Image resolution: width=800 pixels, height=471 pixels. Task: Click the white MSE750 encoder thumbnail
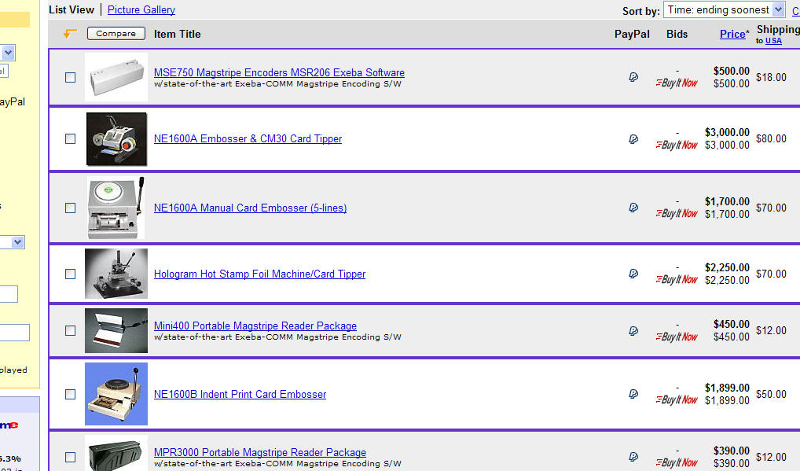pos(116,77)
